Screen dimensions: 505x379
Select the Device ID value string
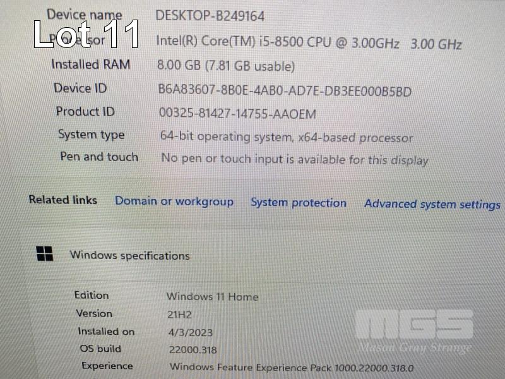[285, 90]
